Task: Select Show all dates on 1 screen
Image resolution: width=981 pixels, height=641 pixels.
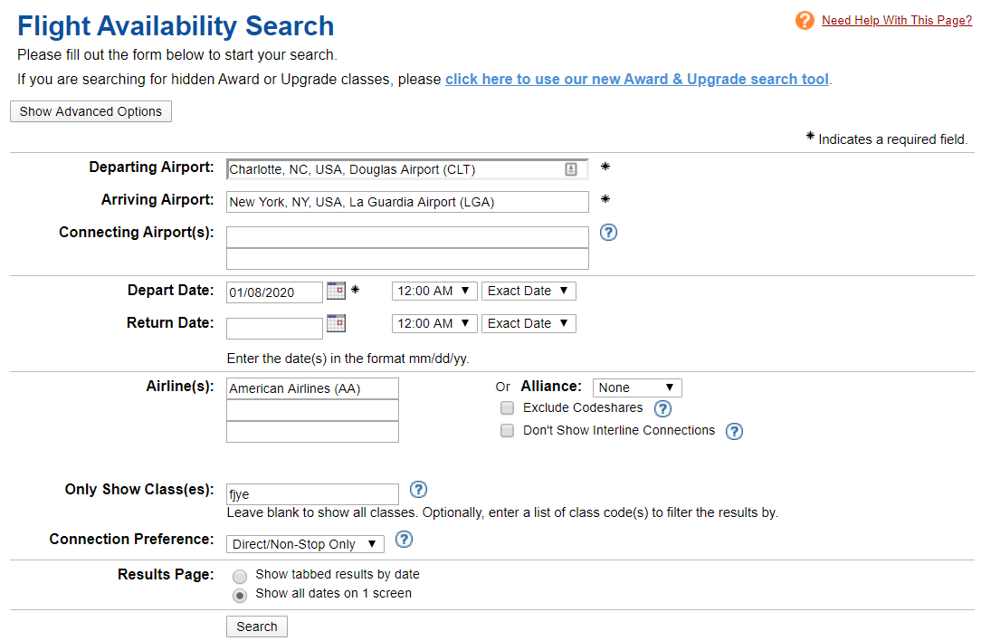Action: (240, 595)
